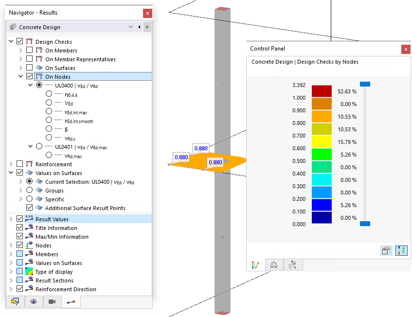The height and width of the screenshot is (317, 412).
Task: Go to next navigator category arrow
Action: click(147, 27)
